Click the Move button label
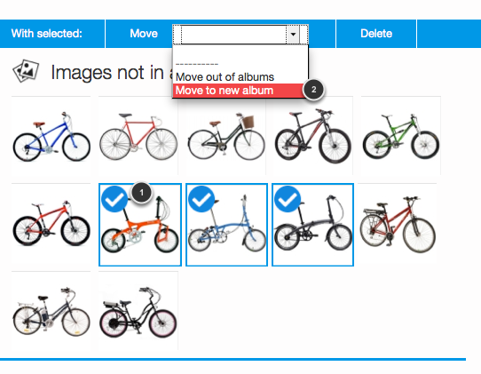This screenshot has height=374, width=481. (144, 34)
